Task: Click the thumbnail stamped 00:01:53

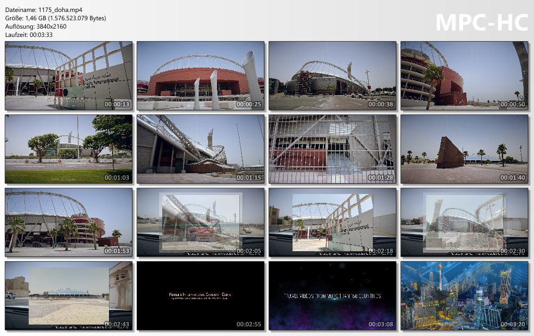Action: 68,223
